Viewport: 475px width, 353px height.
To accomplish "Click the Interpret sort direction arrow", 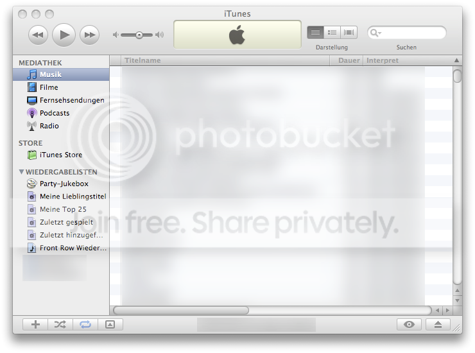I will (x=456, y=60).
